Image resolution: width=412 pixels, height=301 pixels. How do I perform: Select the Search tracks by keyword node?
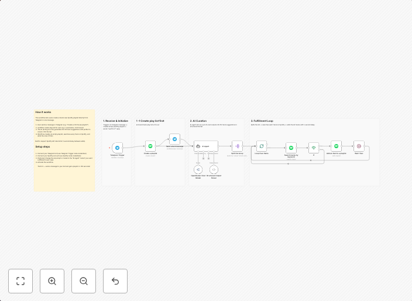pos(291,148)
